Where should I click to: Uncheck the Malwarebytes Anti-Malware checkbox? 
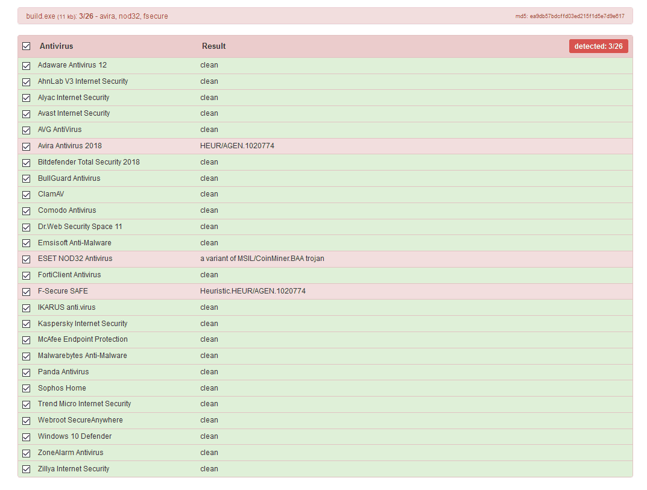27,356
